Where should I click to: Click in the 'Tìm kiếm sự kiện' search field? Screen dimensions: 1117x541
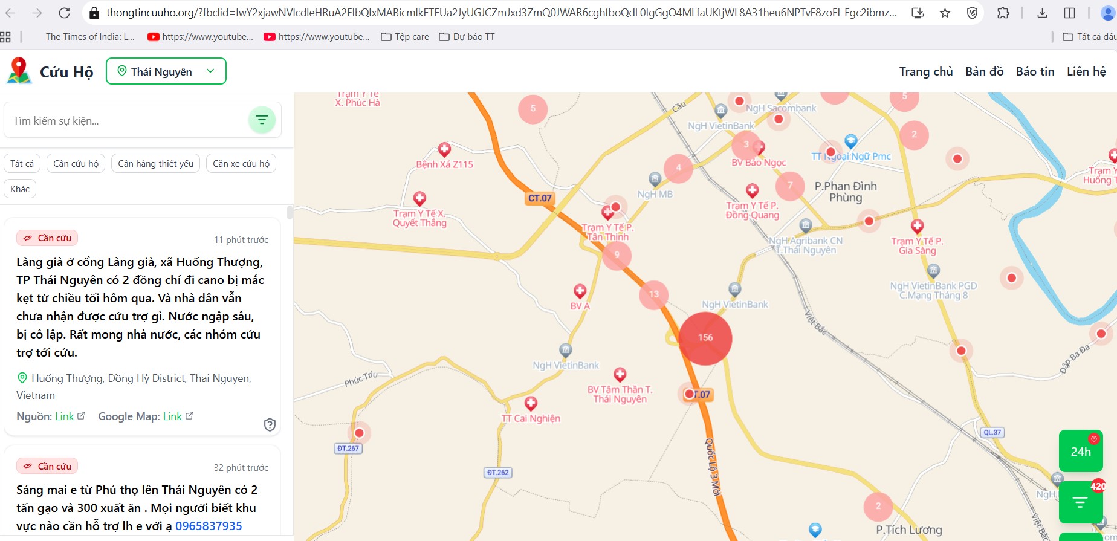(x=127, y=121)
